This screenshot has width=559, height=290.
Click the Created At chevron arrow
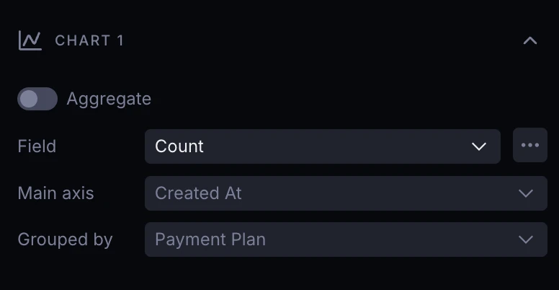[526, 193]
